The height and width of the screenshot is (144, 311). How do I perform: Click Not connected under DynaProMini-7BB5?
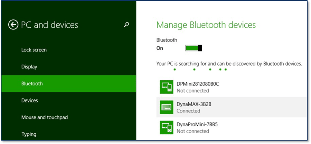click(193, 131)
